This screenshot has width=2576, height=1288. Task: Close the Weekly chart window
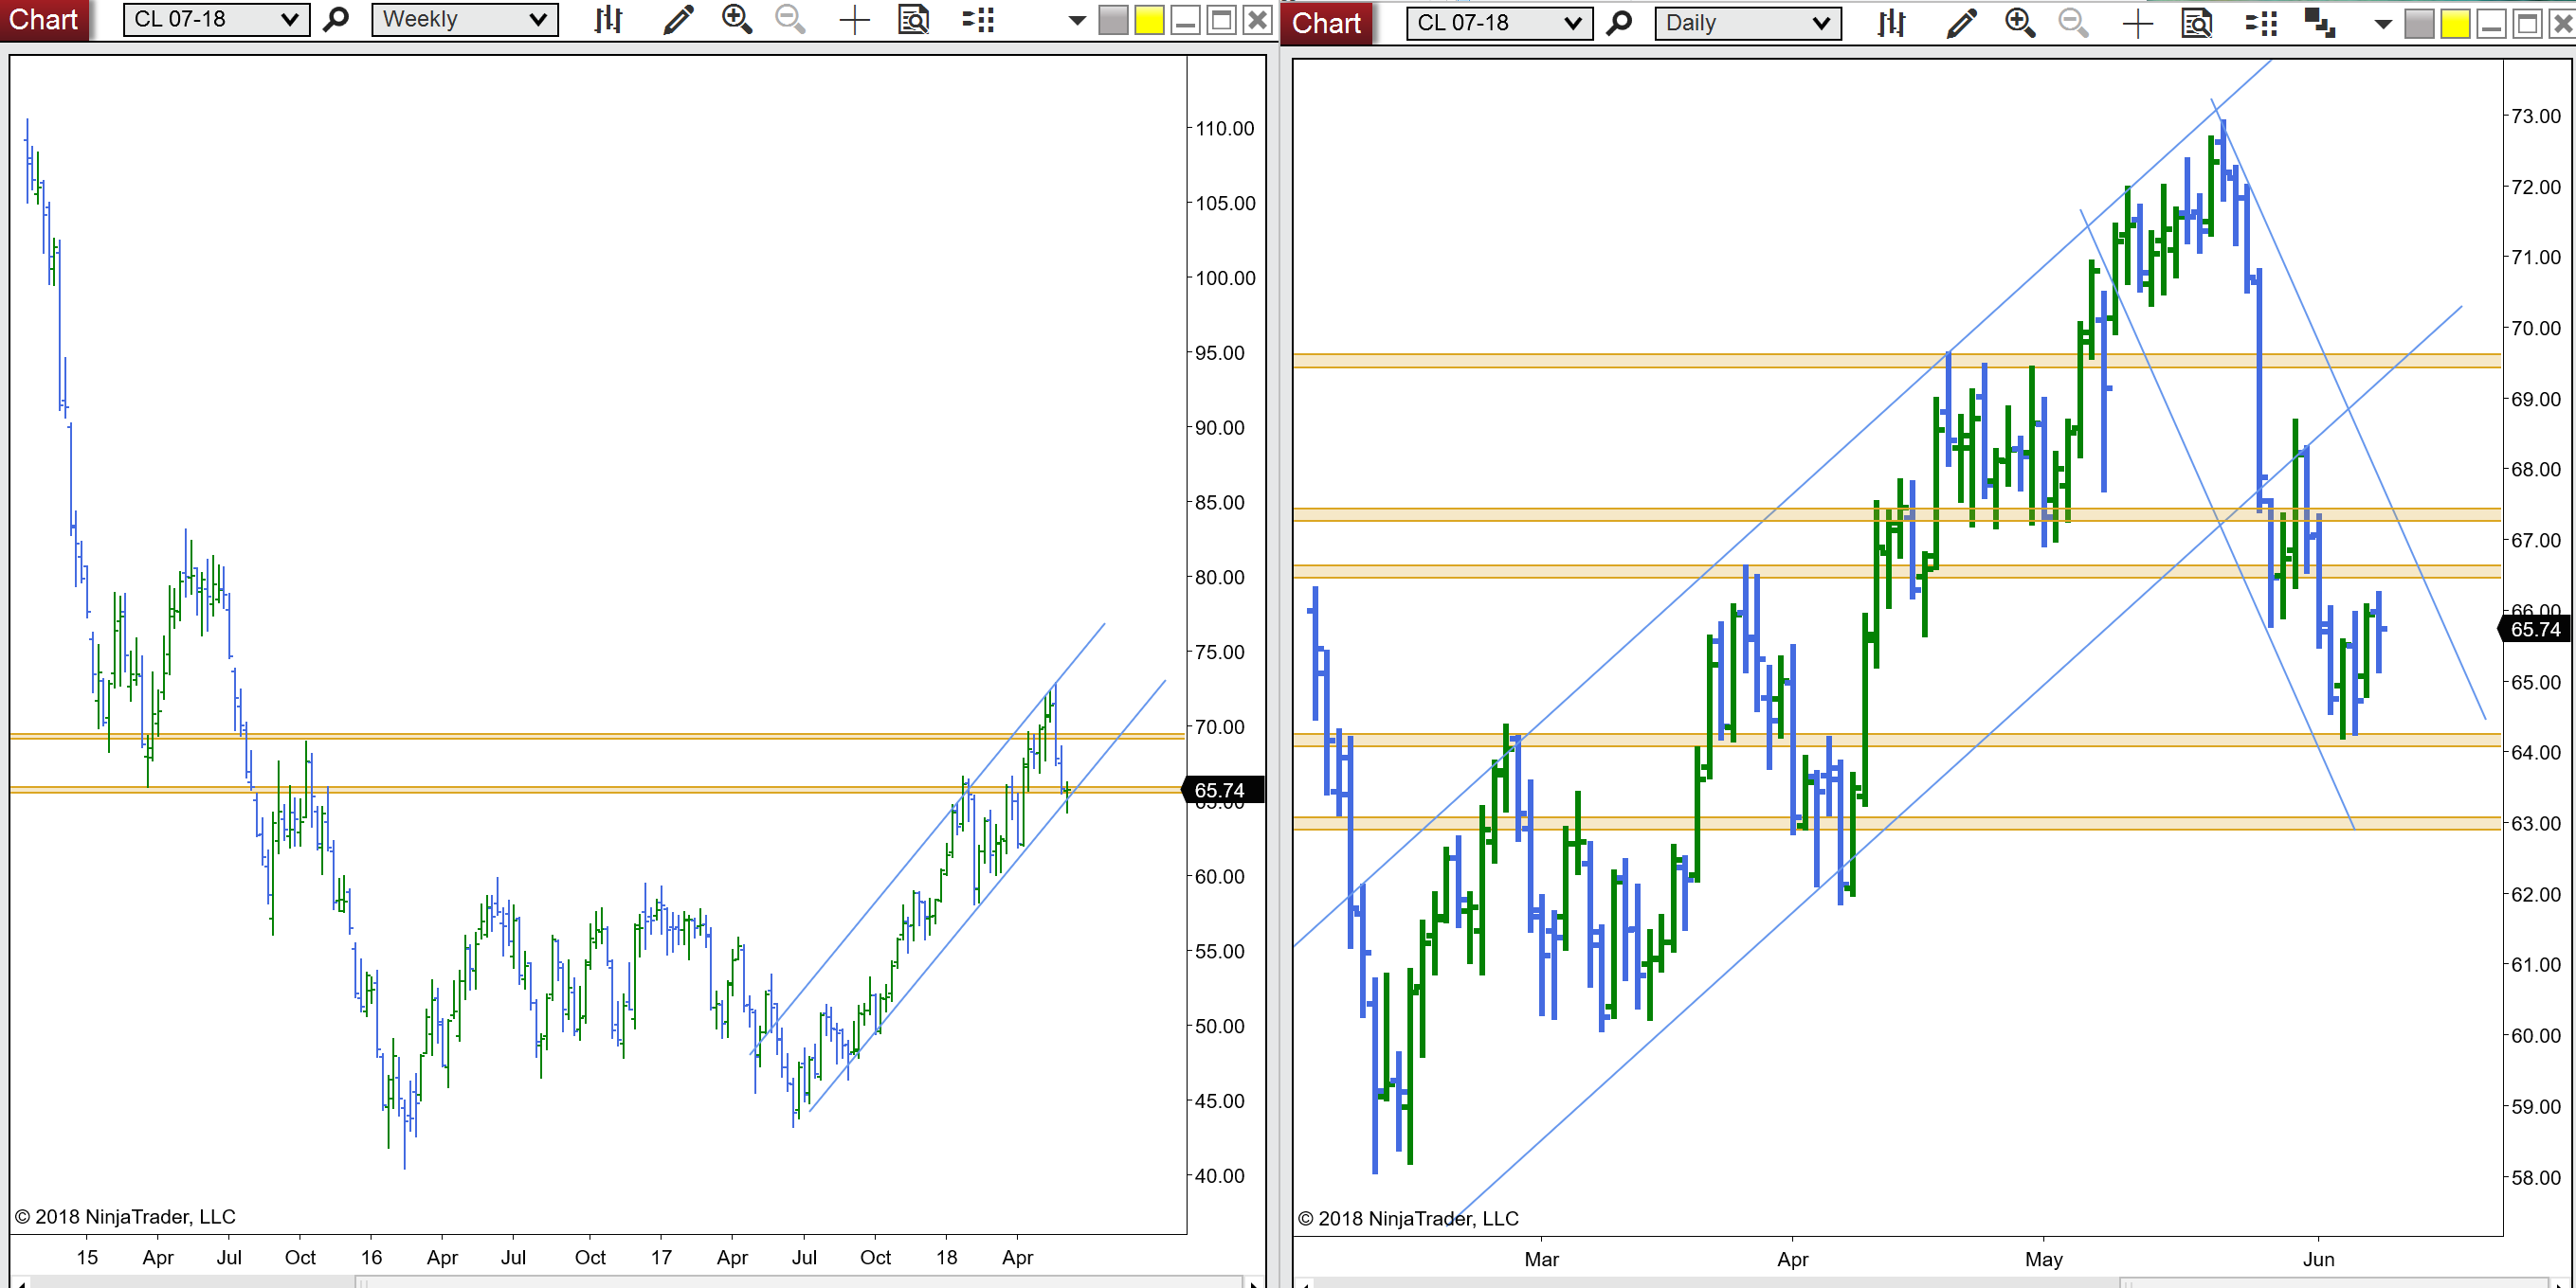pos(1257,20)
